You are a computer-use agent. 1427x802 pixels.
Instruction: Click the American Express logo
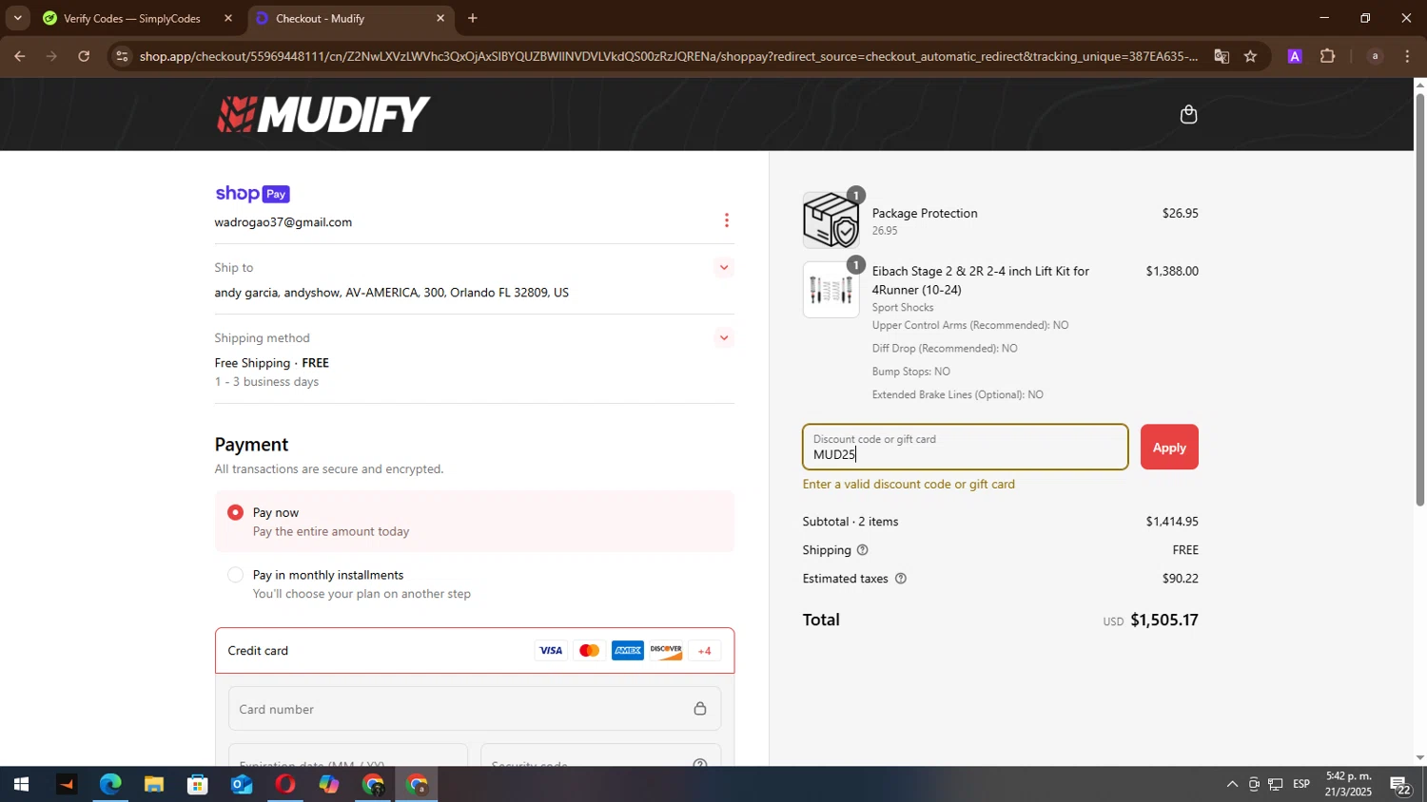pyautogui.click(x=628, y=651)
